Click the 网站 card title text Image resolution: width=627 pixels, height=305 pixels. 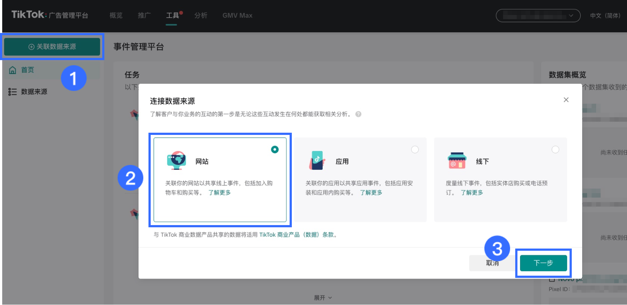tap(202, 162)
